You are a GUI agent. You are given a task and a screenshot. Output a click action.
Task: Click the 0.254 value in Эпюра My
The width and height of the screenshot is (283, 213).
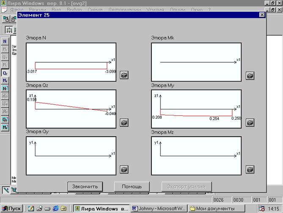click(x=214, y=119)
